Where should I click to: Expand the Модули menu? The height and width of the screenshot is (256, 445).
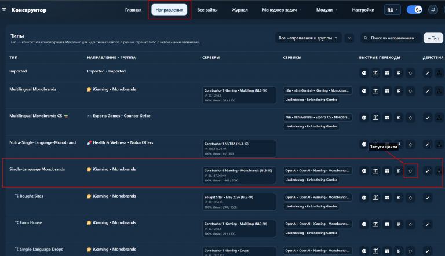click(x=327, y=10)
